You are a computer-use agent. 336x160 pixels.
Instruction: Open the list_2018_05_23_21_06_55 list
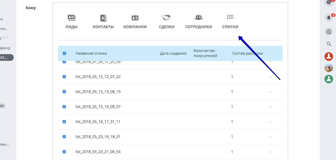coord(98,151)
